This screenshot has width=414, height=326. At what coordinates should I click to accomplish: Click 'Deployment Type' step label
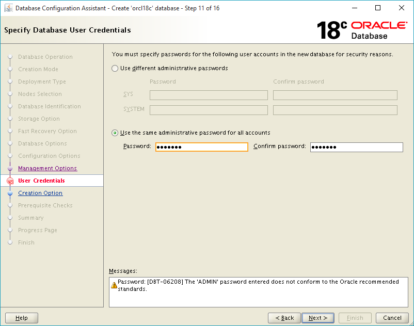click(x=42, y=82)
